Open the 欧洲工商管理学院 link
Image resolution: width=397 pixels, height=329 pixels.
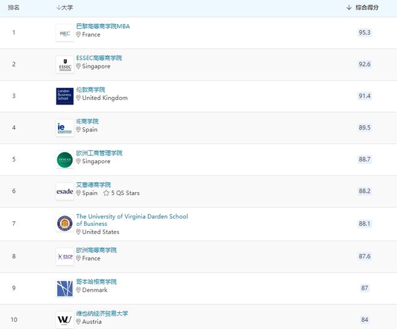[x=99, y=153]
